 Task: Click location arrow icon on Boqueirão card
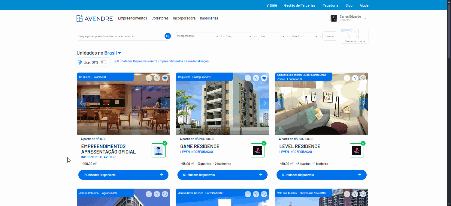click(256, 78)
